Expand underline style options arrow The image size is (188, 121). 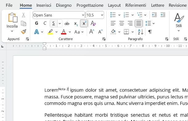pos(60,23)
